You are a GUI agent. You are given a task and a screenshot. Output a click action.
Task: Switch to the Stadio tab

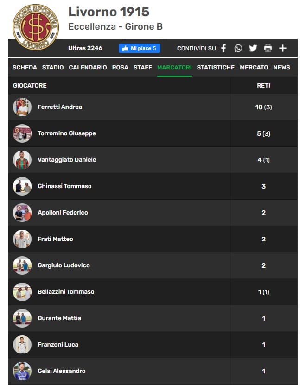tap(53, 68)
